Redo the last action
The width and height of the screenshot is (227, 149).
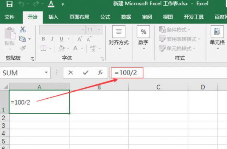[x=36, y=4]
